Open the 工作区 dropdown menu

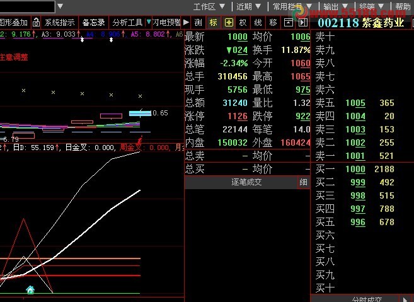209,6
